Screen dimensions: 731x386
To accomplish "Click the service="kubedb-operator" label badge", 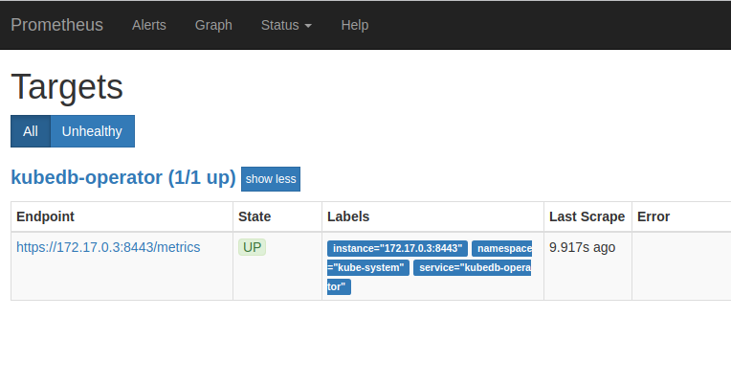I will pos(474,267).
